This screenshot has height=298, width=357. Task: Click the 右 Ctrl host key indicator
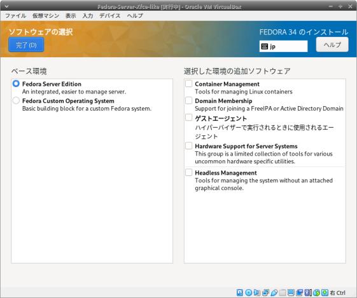[x=338, y=293]
